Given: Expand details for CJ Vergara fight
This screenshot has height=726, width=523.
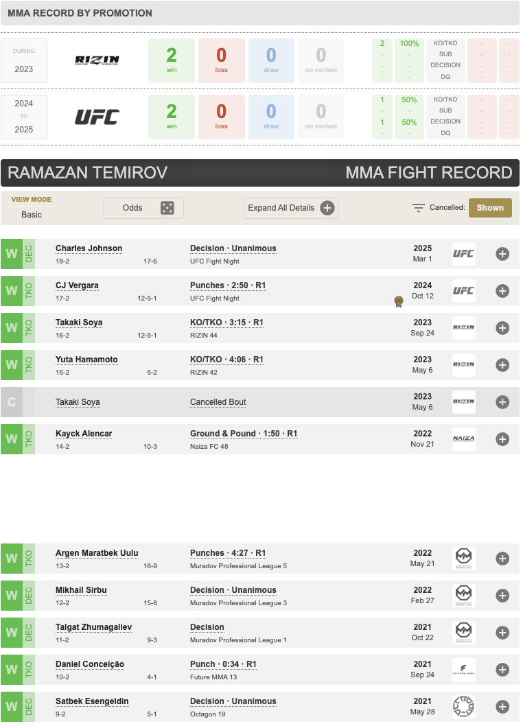Looking at the screenshot, I should (x=502, y=291).
